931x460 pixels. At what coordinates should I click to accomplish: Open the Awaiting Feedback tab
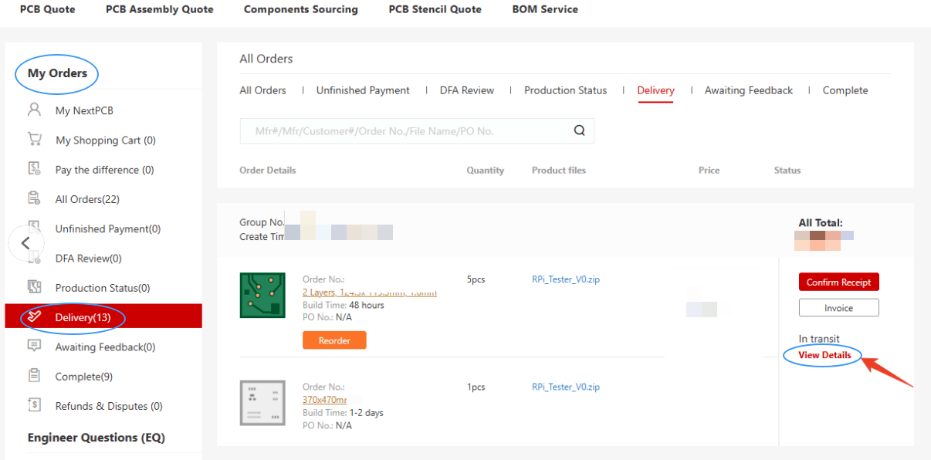pos(748,90)
